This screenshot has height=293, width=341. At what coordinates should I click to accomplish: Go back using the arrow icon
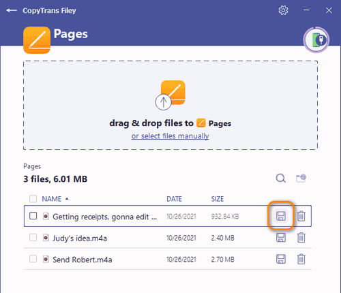click(12, 10)
